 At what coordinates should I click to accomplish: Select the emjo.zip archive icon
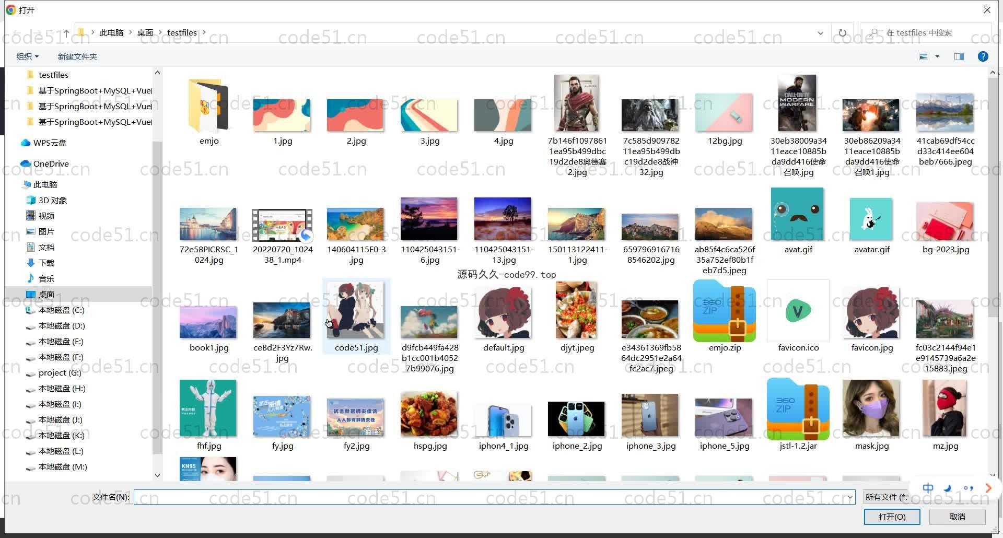coord(724,311)
